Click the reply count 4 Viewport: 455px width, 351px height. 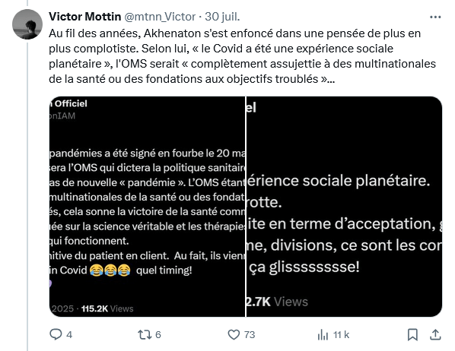pyautogui.click(x=69, y=335)
